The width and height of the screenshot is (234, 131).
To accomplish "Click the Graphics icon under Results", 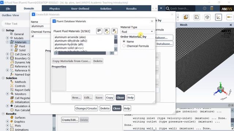I will pyautogui.click(x=11, y=121).
